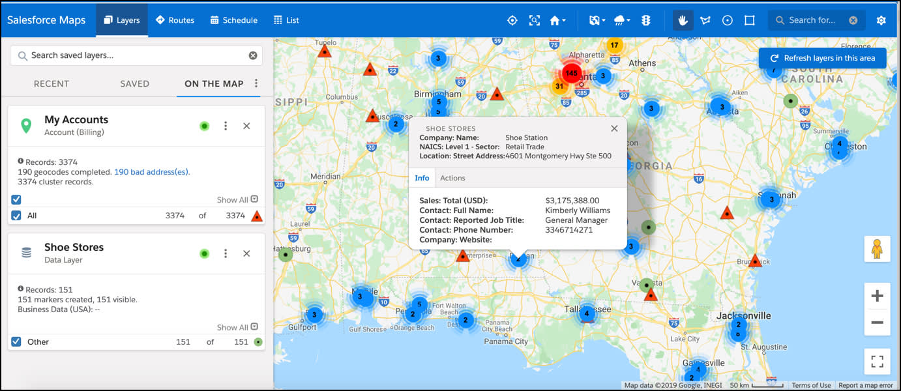Open the home location dropdown
Screen dimensions: 901x391
click(x=557, y=20)
